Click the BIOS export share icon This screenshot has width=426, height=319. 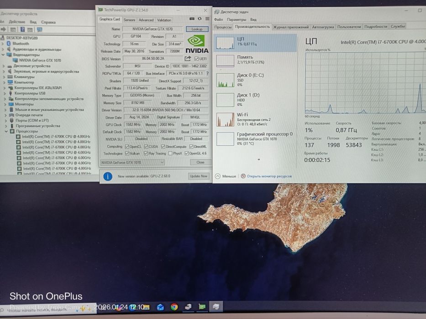[188, 58]
